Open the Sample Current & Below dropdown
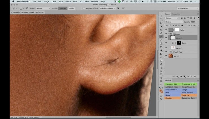 click(107, 8)
